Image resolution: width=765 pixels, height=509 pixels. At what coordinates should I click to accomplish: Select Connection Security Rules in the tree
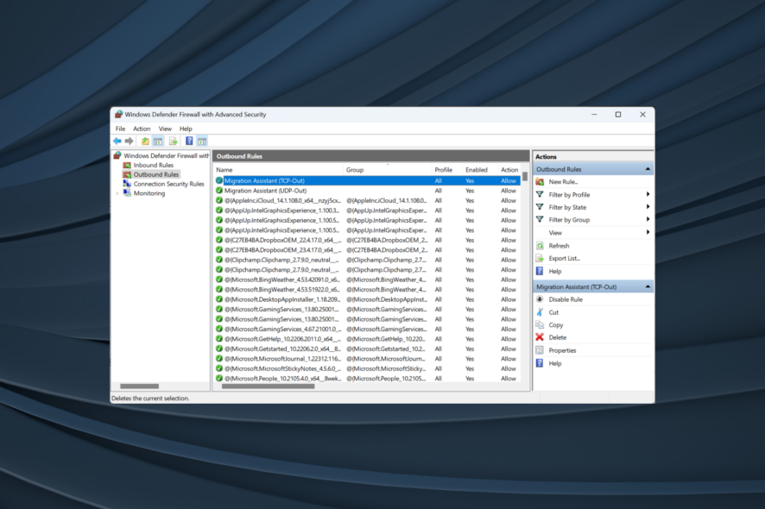[x=169, y=184]
